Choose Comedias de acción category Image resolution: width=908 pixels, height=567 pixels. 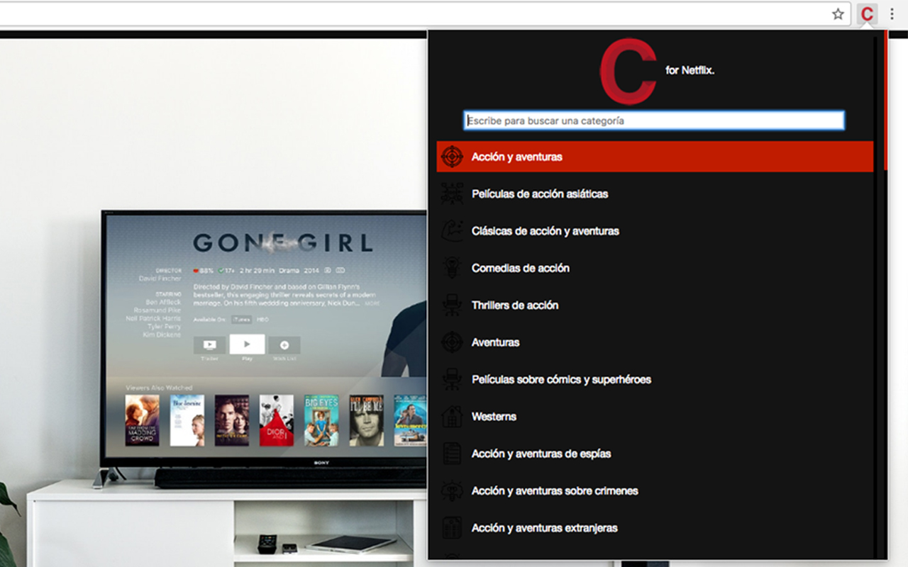(x=655, y=268)
